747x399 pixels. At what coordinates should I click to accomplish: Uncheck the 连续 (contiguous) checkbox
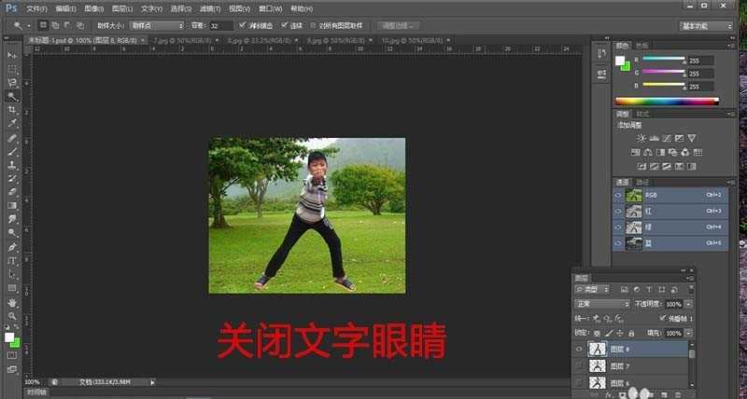click(x=285, y=25)
